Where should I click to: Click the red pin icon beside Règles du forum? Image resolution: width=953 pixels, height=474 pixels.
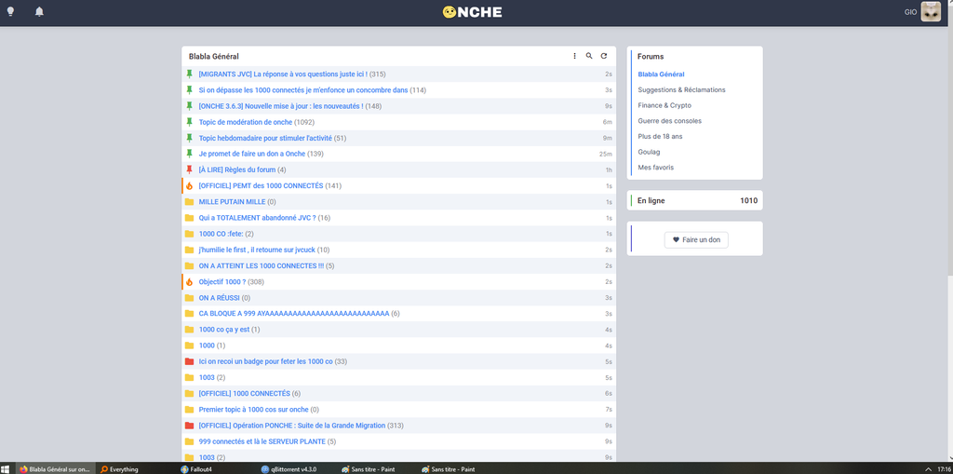[x=189, y=169]
